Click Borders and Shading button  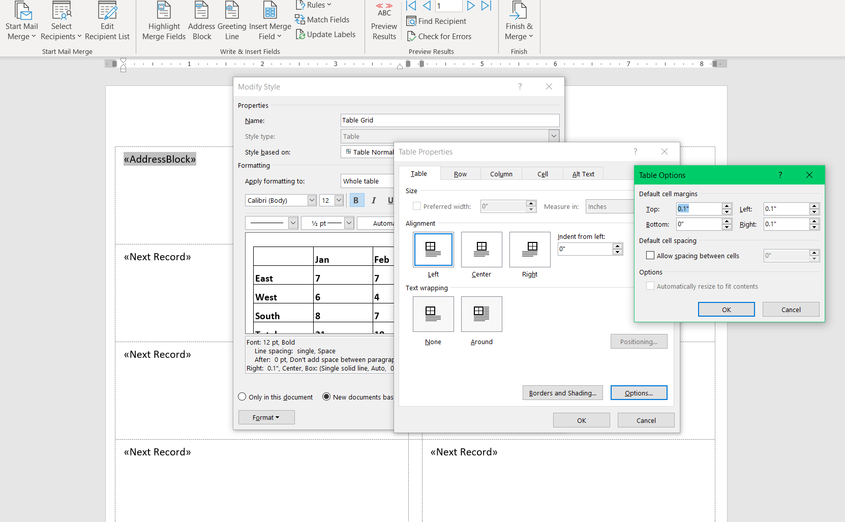point(563,393)
